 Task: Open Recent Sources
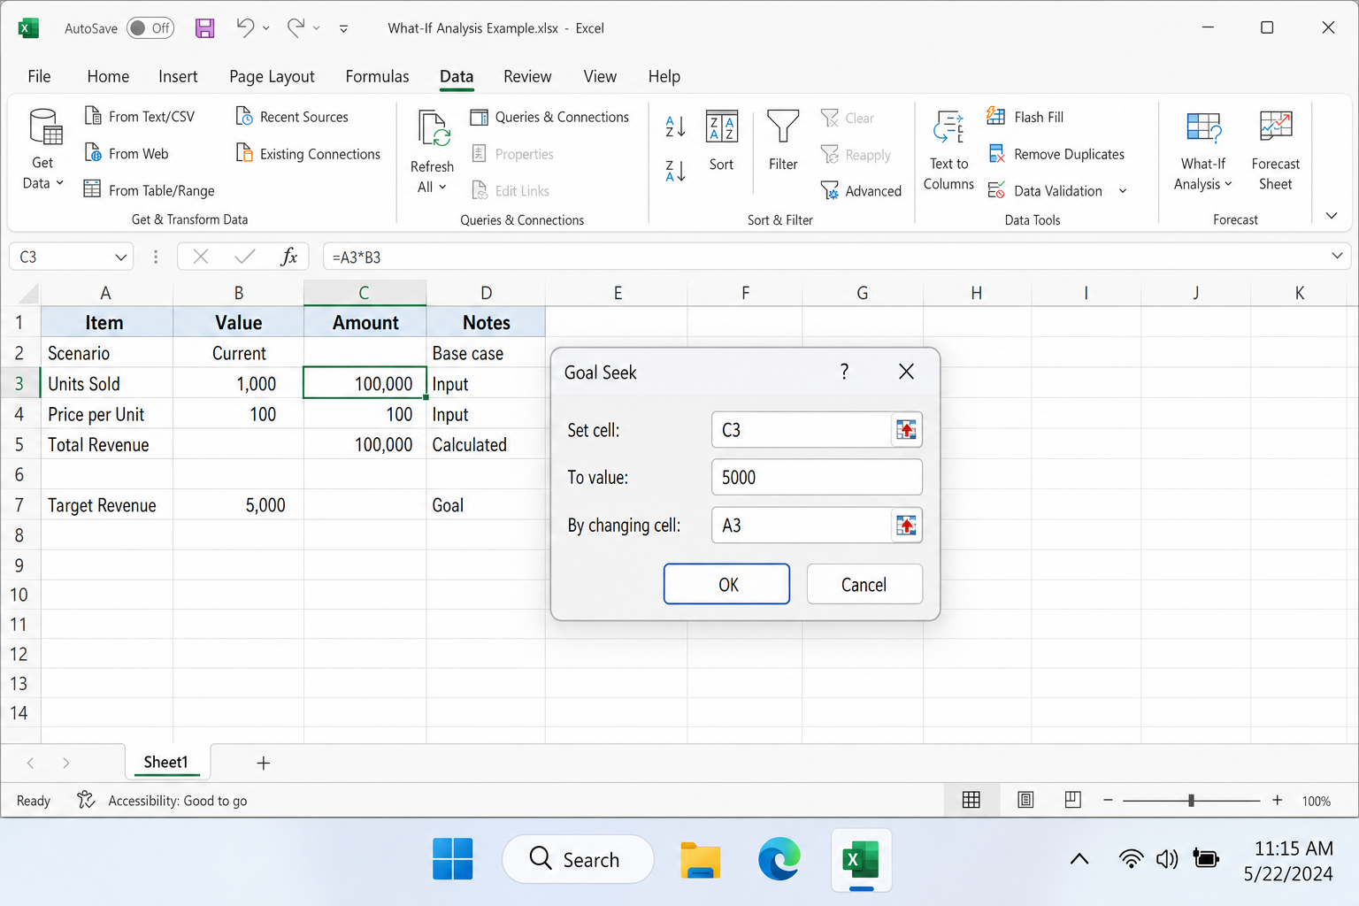click(x=292, y=117)
